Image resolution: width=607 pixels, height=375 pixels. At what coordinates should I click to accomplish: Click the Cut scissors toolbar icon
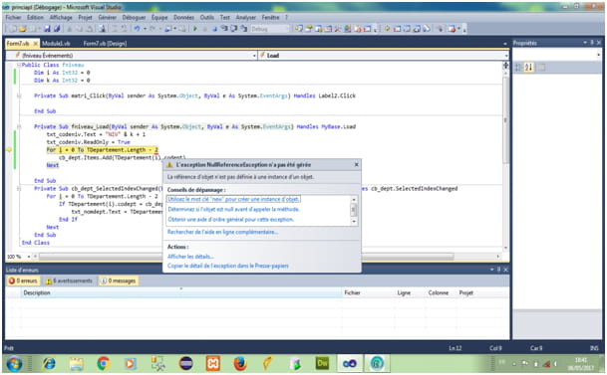pyautogui.click(x=70, y=29)
